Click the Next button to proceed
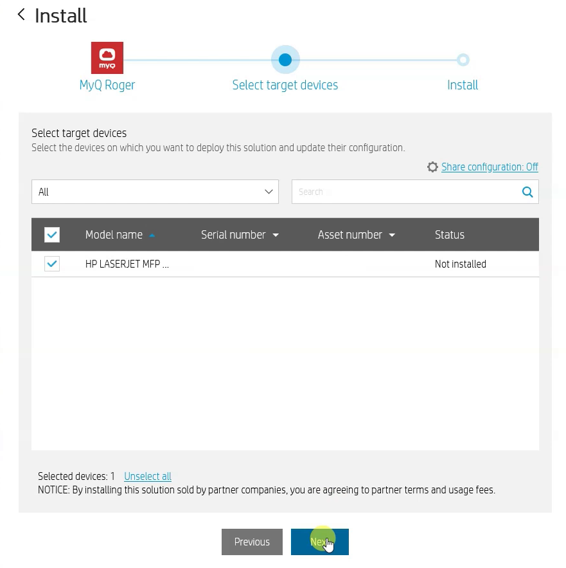Screen dimensions: 566x568 pyautogui.click(x=319, y=542)
